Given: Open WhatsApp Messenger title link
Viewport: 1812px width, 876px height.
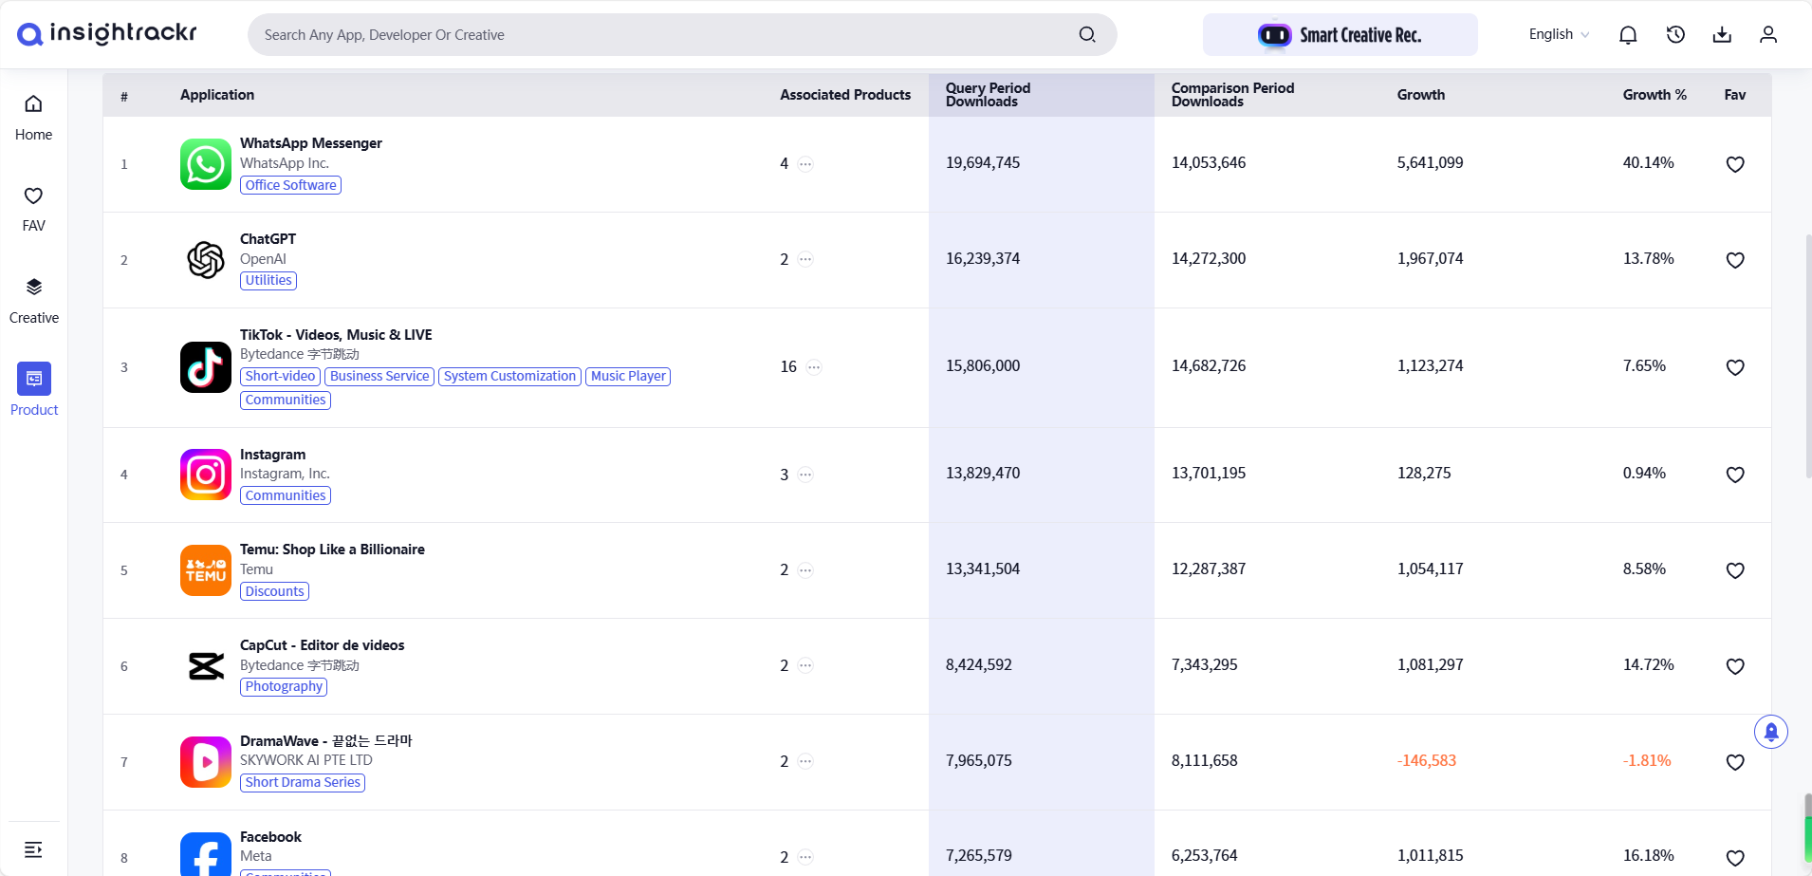Looking at the screenshot, I should click(x=311, y=143).
